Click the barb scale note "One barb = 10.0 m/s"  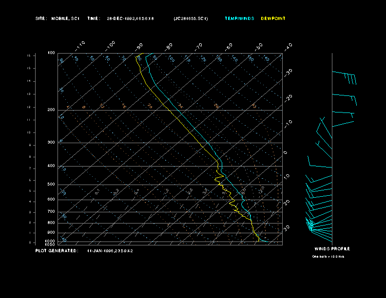point(328,257)
